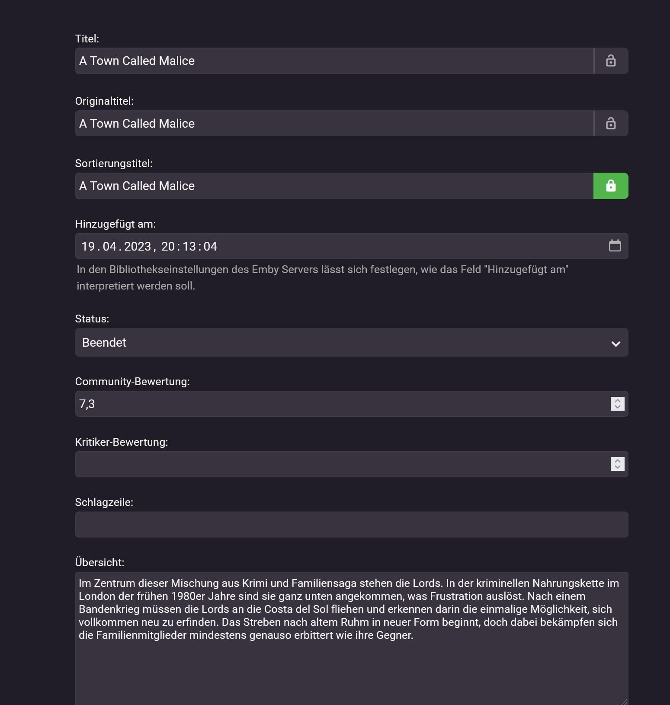Viewport: 670px width, 705px height.
Task: Select the hour value in the time field
Action: tap(168, 246)
